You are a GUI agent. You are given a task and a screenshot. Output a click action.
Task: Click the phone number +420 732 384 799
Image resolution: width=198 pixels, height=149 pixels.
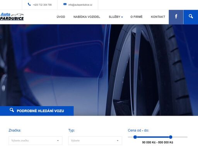pyautogui.click(x=42, y=5)
